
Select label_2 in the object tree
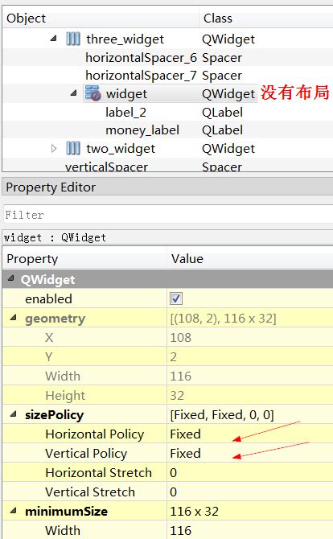(x=125, y=112)
